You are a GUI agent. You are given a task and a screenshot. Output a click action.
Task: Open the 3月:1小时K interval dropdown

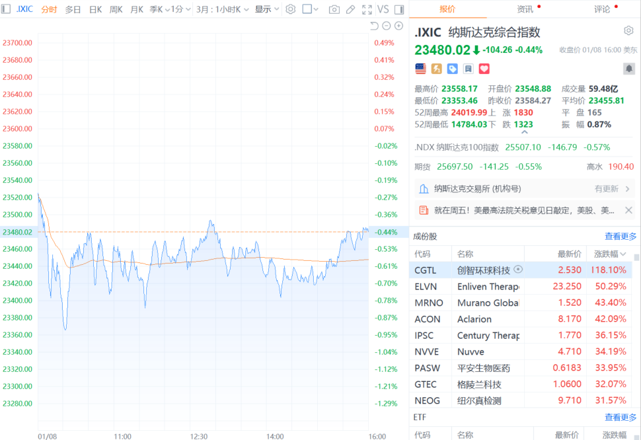click(x=222, y=9)
